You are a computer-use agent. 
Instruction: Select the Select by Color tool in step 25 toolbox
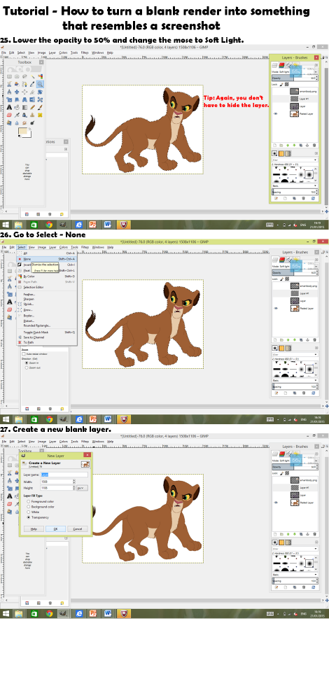pos(40,76)
